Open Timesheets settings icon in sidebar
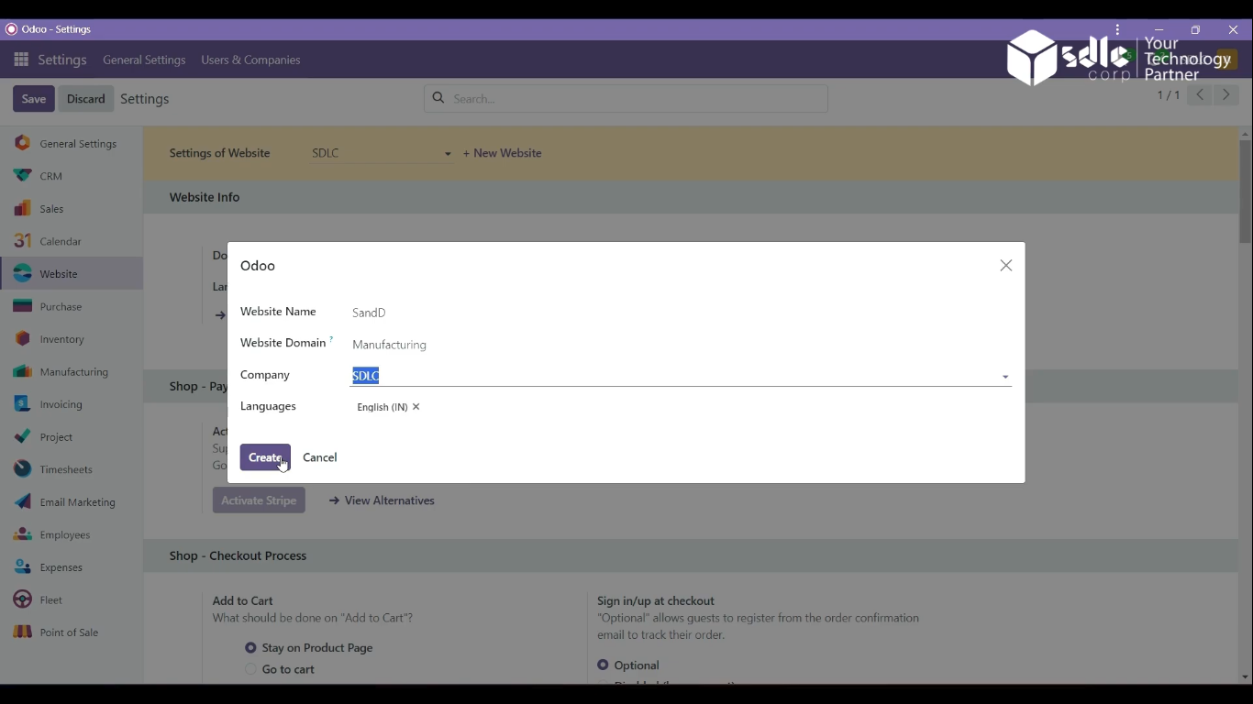This screenshot has width=1253, height=704. [22, 469]
